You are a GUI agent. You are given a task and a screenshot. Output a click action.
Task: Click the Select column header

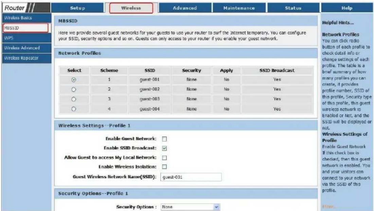74,70
